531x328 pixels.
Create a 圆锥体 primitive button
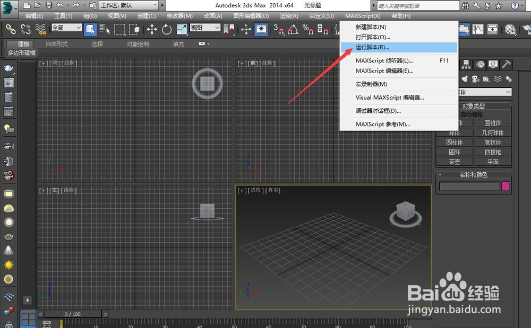pyautogui.click(x=493, y=123)
